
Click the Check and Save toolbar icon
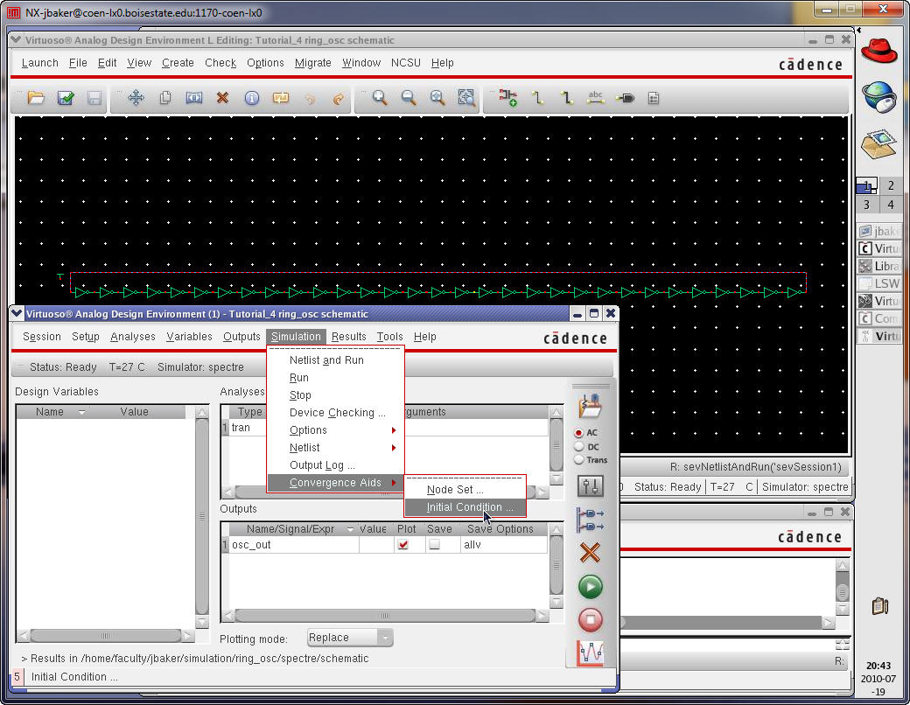click(x=66, y=98)
